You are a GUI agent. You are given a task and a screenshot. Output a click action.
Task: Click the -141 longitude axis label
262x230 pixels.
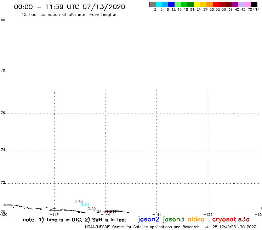pyautogui.click(x=156, y=215)
